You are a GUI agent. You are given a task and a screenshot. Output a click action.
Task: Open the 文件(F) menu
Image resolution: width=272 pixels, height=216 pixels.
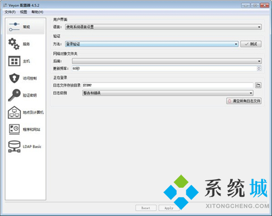(10, 12)
